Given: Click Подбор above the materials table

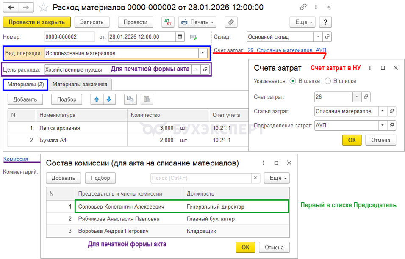Looking at the screenshot, I should 67,99.
